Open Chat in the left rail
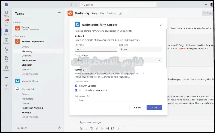The height and width of the screenshot is (133, 215). [6, 22]
